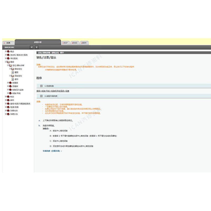Click the book icon beside 后悬架
The width and height of the screenshot is (211, 211).
[10, 86]
